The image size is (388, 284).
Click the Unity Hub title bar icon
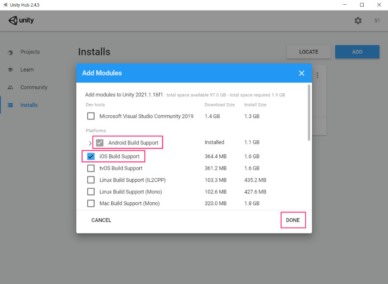click(5, 5)
